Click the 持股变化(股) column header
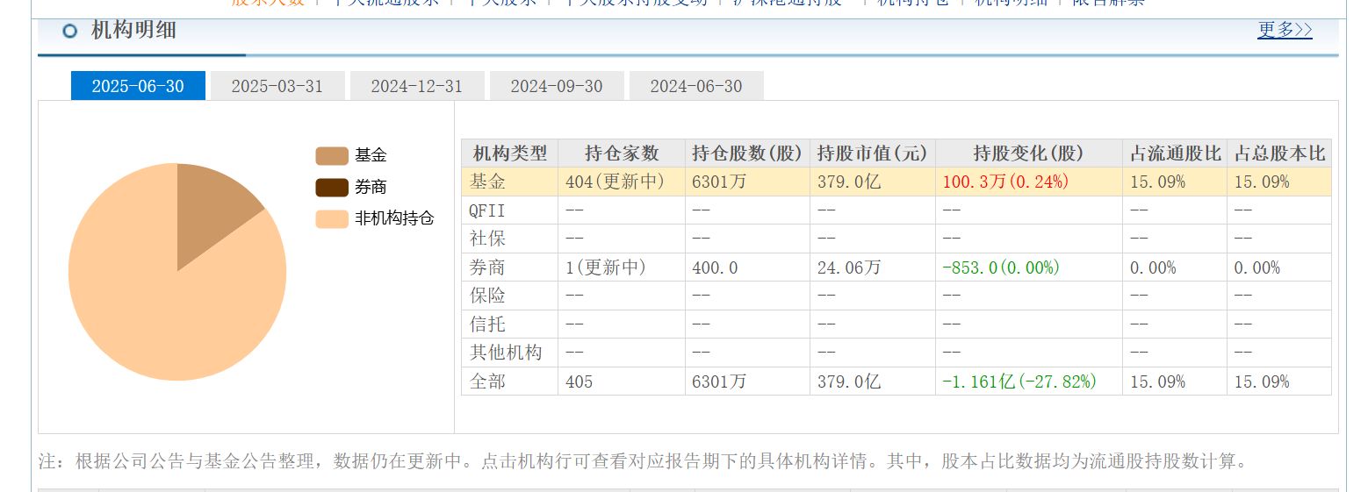 tap(1028, 153)
